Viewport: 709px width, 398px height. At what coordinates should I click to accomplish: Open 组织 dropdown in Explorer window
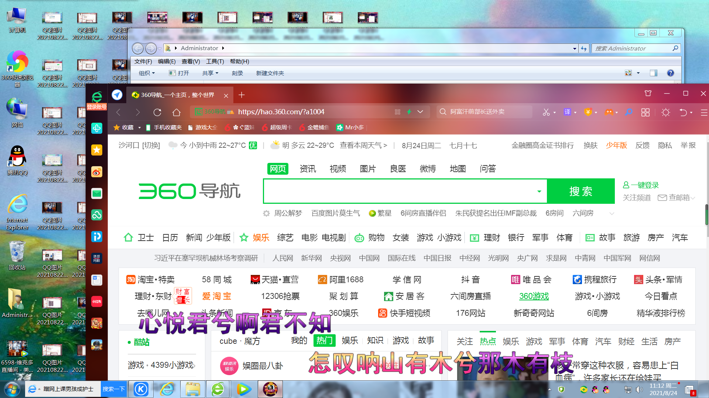pyautogui.click(x=147, y=73)
